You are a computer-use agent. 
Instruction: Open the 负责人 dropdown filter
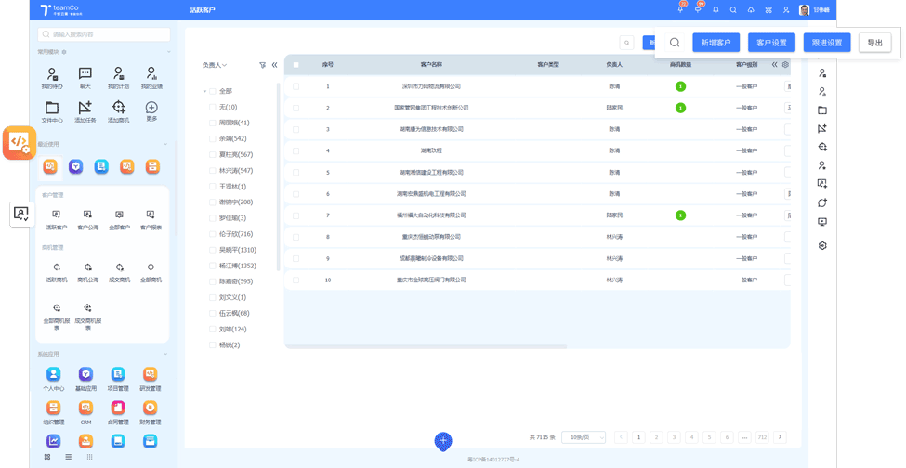[215, 66]
